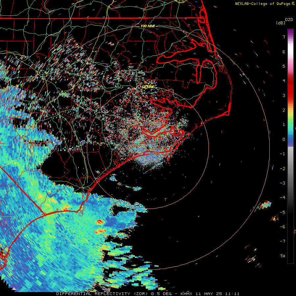Select the 6 dB scale label
Viewport: 296px width, 296px height.
284,52
